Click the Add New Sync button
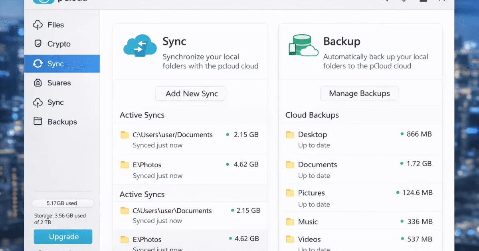Screen dimensions: 479x251 (190, 94)
